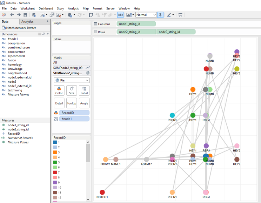Select the RecordID pill on Marks card
261x203 pixels.
click(x=74, y=113)
